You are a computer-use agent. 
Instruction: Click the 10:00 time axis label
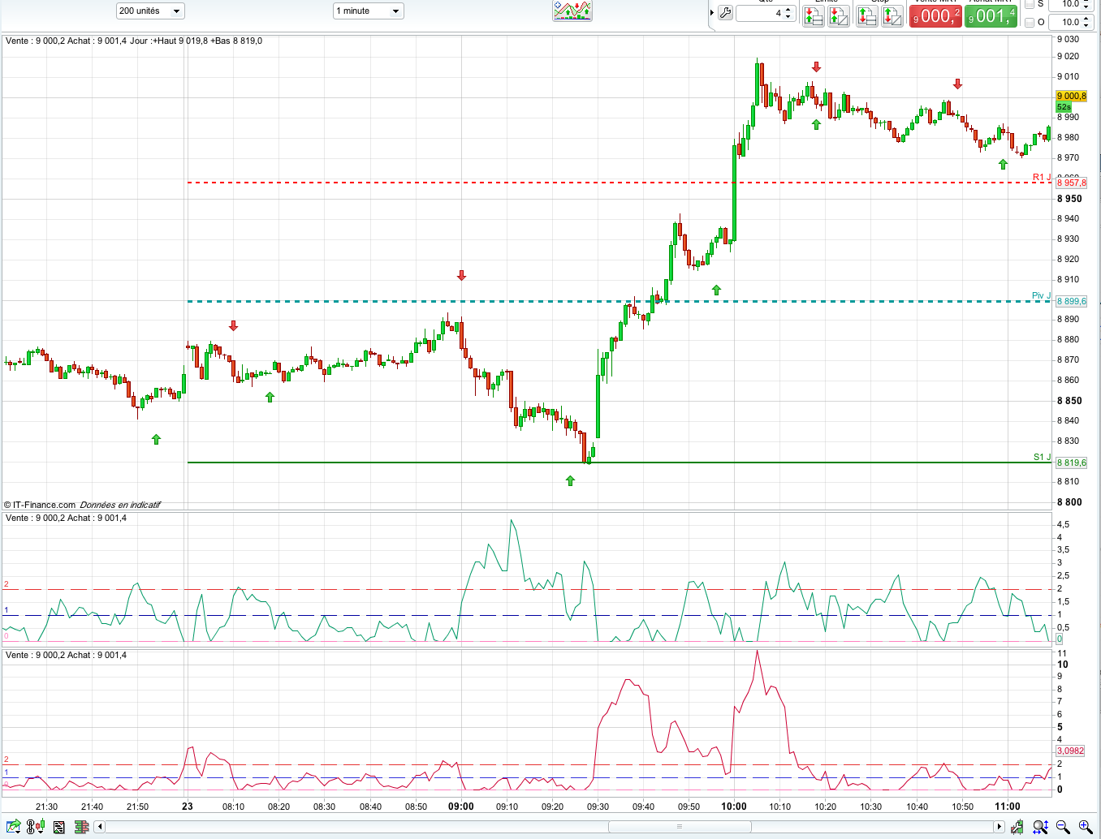tap(734, 807)
